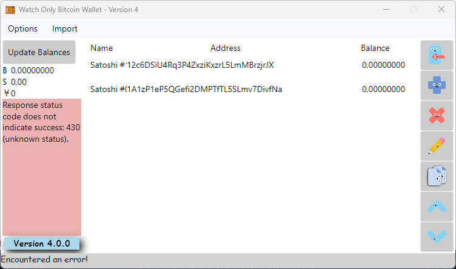This screenshot has height=269, width=456.
Task: Click the Name column header
Action: click(101, 48)
